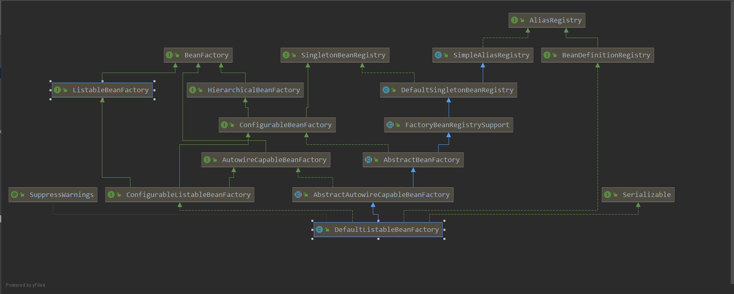Viewport: 734px width, 294px height.
Task: Select the AutowireCapableBeanFactory label
Action: 274,160
